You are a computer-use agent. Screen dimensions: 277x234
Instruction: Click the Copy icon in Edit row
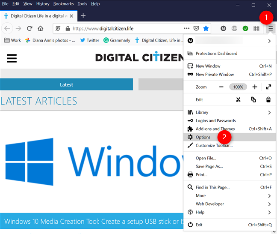253,100
